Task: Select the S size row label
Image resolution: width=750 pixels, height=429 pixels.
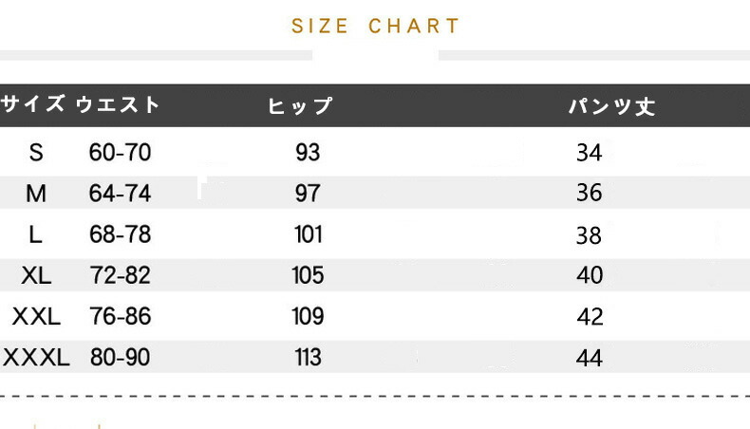Action: 36,152
